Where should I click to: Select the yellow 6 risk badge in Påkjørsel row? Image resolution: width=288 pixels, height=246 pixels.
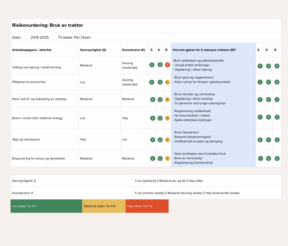coord(167,82)
